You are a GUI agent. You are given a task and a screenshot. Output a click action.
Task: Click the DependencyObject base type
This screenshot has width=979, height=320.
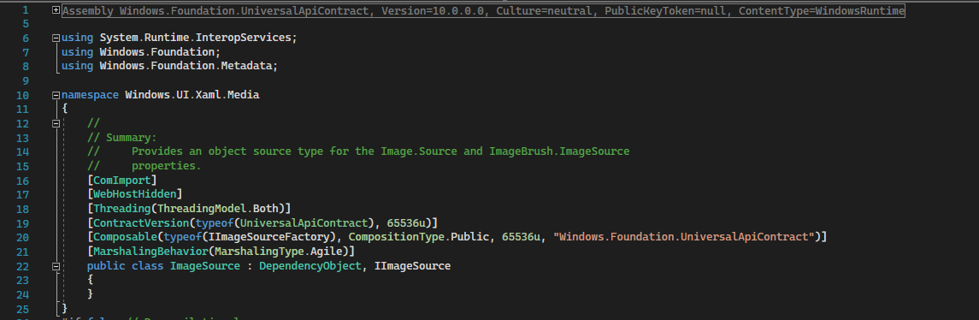(310, 266)
